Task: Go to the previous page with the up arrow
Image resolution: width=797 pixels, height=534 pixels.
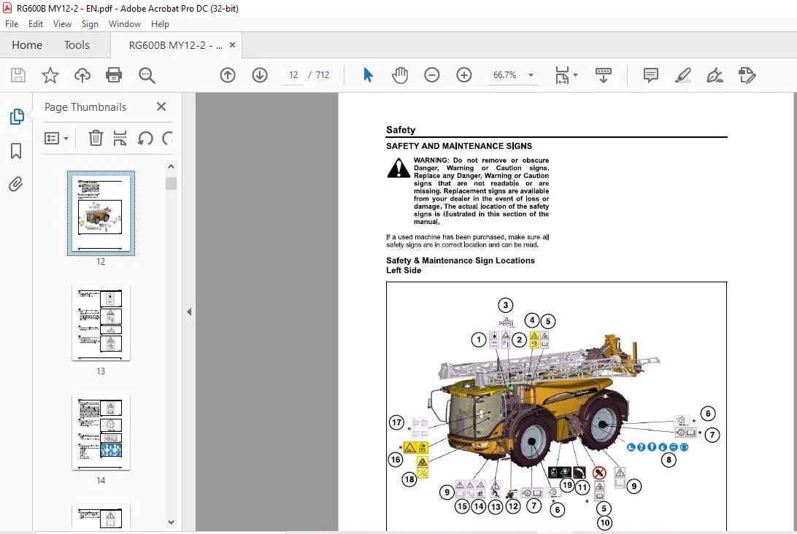Action: 228,75
